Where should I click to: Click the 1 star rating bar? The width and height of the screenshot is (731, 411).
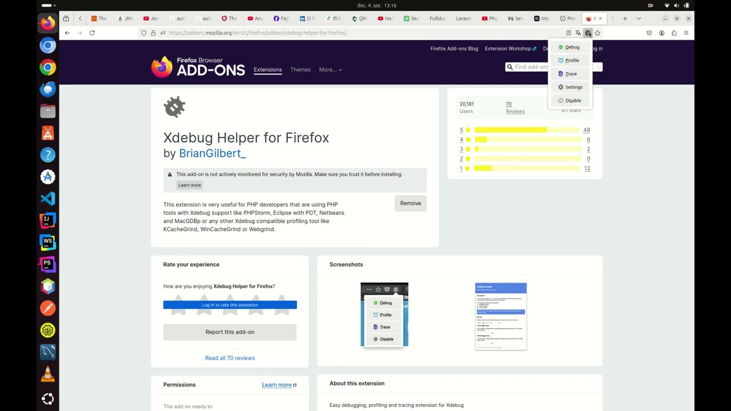[x=528, y=168]
